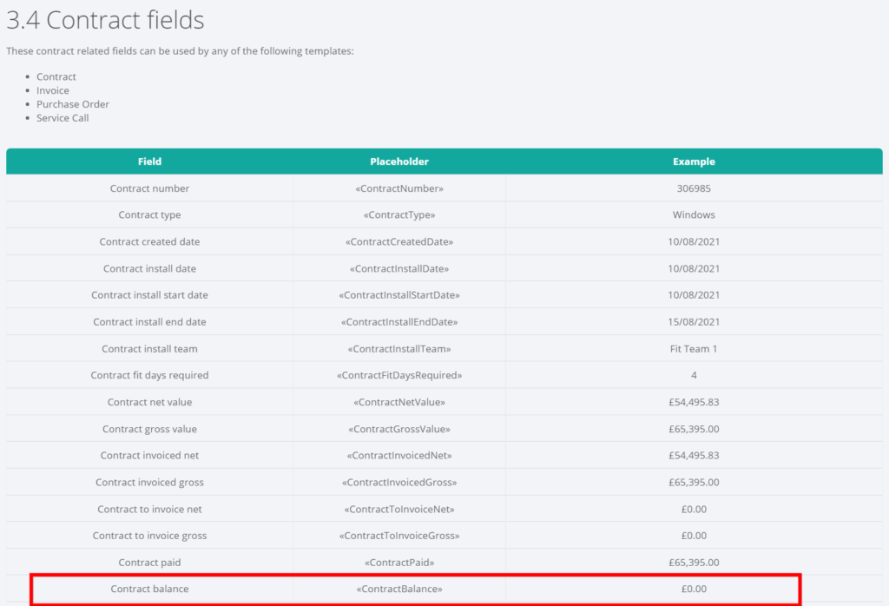Select the Placeholder column header
The image size is (889, 606).
tap(399, 161)
